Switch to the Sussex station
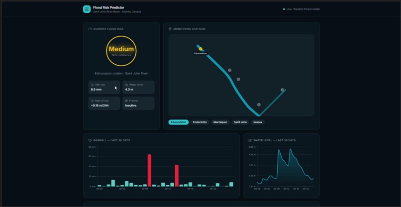Viewport: 401px width, 207px height. click(258, 122)
